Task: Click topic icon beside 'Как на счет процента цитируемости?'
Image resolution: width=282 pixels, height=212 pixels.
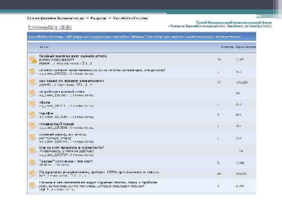Action: coord(33,151)
